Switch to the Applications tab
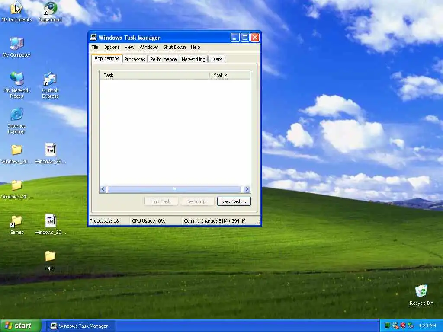Image resolution: width=443 pixels, height=332 pixels. coord(107,58)
